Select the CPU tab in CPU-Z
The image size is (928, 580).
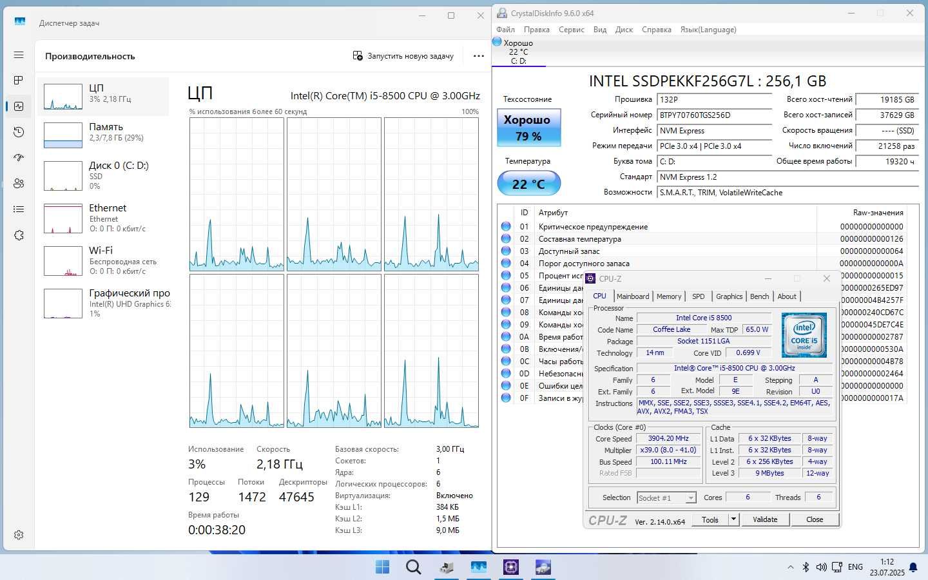click(599, 296)
